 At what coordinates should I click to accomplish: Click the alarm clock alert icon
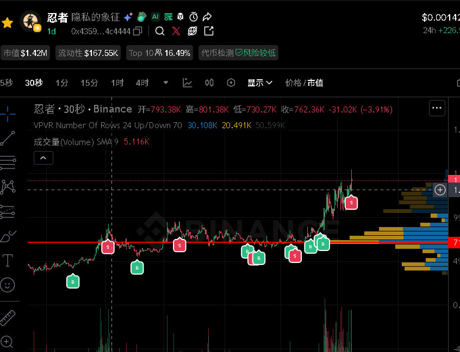(x=193, y=17)
